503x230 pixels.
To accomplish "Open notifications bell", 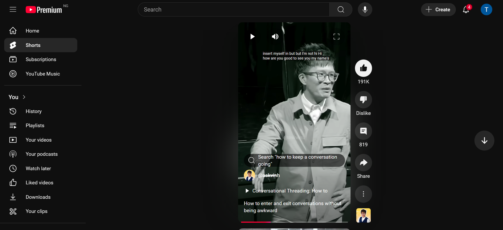I will pyautogui.click(x=466, y=9).
